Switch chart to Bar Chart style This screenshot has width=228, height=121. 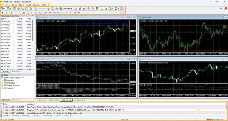pos(76,9)
